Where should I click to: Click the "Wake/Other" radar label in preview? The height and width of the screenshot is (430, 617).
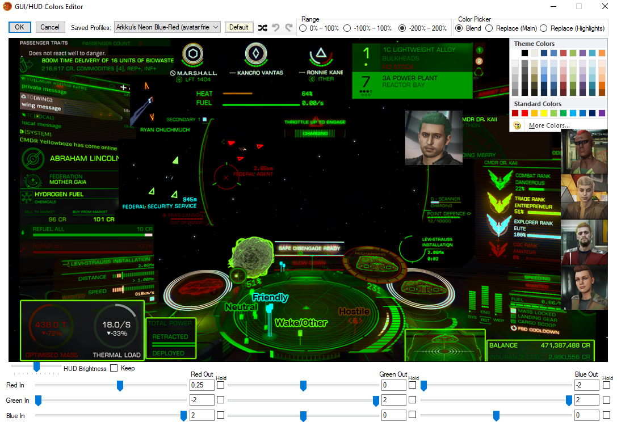coord(301,323)
